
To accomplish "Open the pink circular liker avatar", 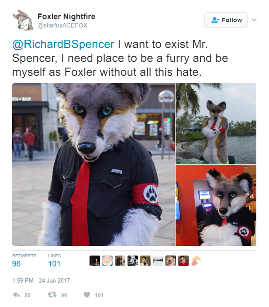I will 107,261.
